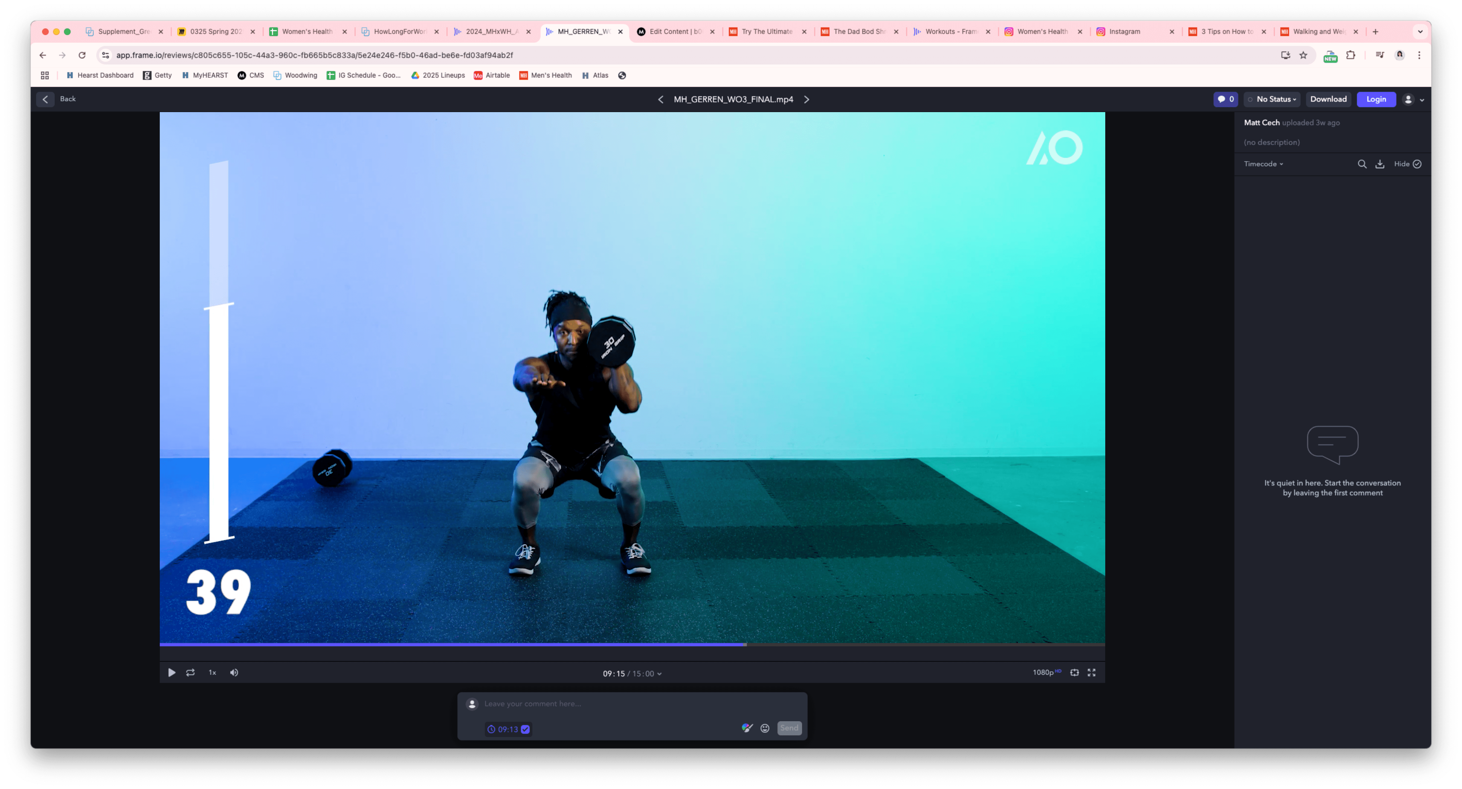The width and height of the screenshot is (1462, 789).
Task: Open the No Status dropdown
Action: (1272, 99)
